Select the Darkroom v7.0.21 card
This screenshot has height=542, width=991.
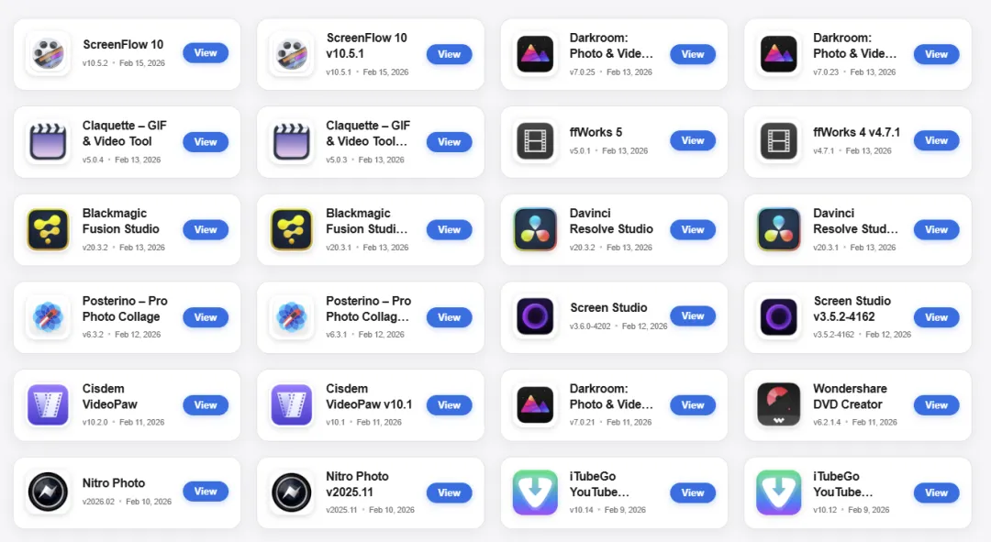point(614,405)
